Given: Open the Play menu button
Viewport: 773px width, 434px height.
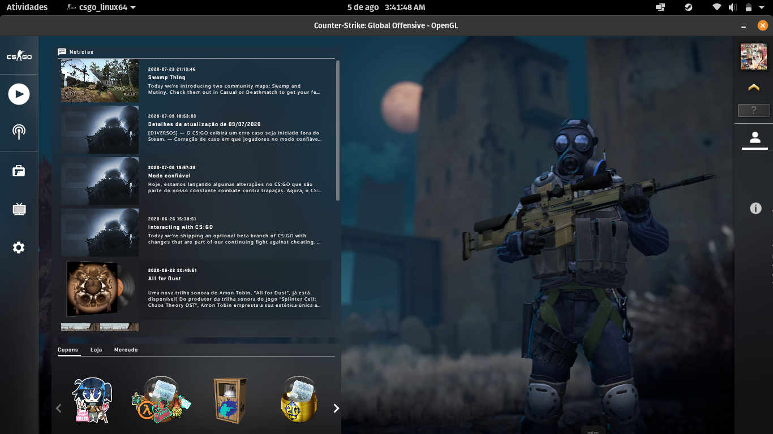Looking at the screenshot, I should point(19,94).
